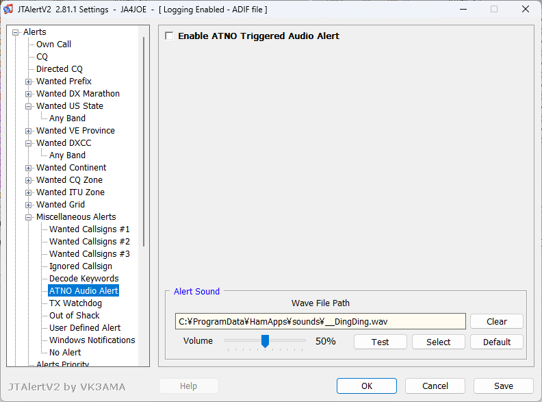The height and width of the screenshot is (402, 542).
Task: Save the settings
Action: pos(504,386)
